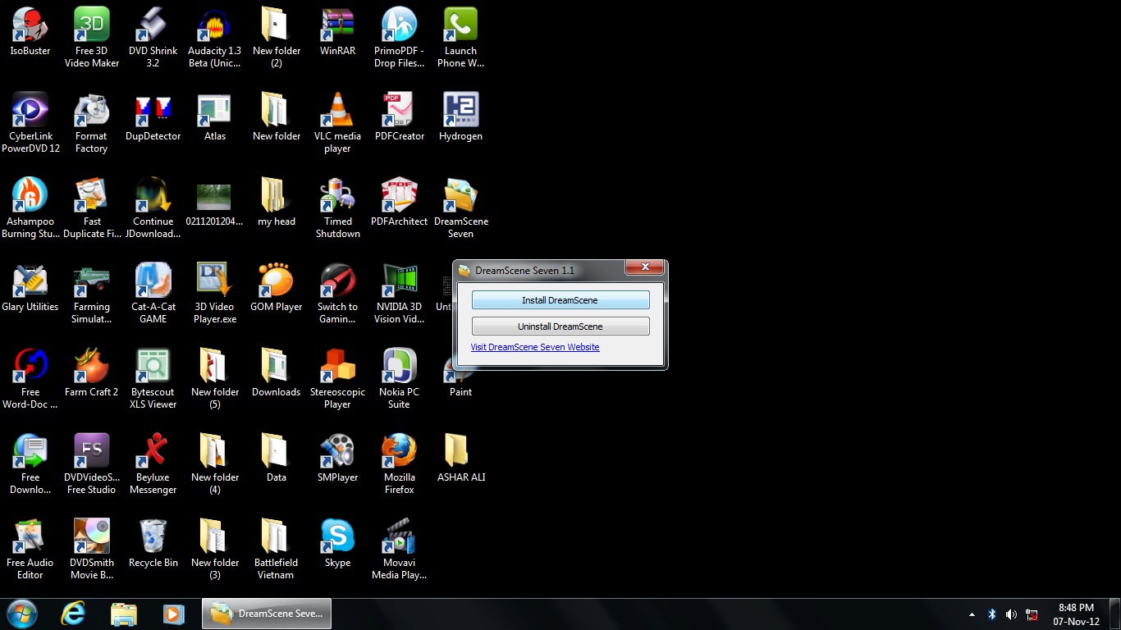Select the ASHAR ALI folder
Image resolution: width=1121 pixels, height=630 pixels.
point(461,459)
